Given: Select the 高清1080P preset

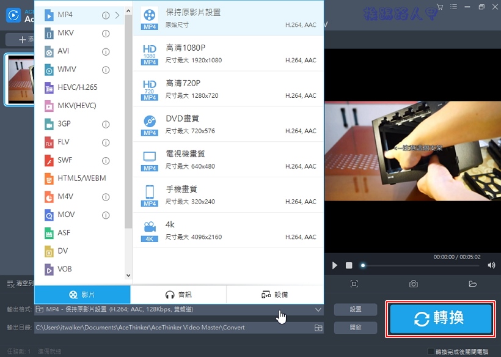Looking at the screenshot, I should coord(228,54).
